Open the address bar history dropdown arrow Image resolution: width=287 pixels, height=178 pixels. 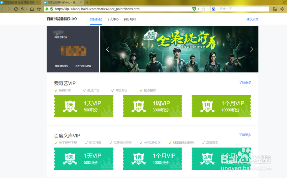[208, 9]
